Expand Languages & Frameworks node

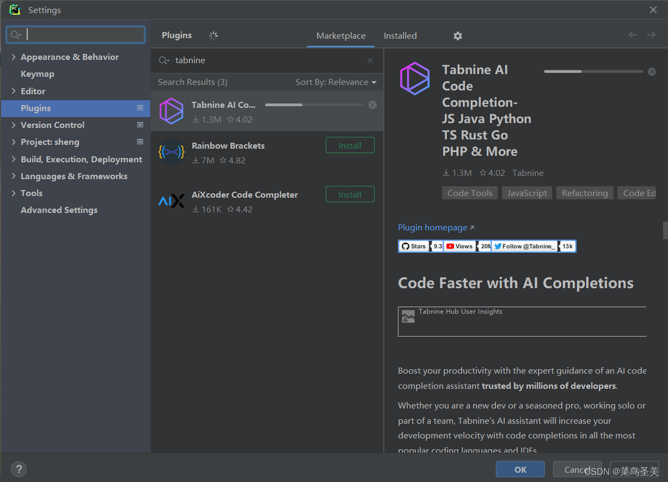(x=14, y=176)
